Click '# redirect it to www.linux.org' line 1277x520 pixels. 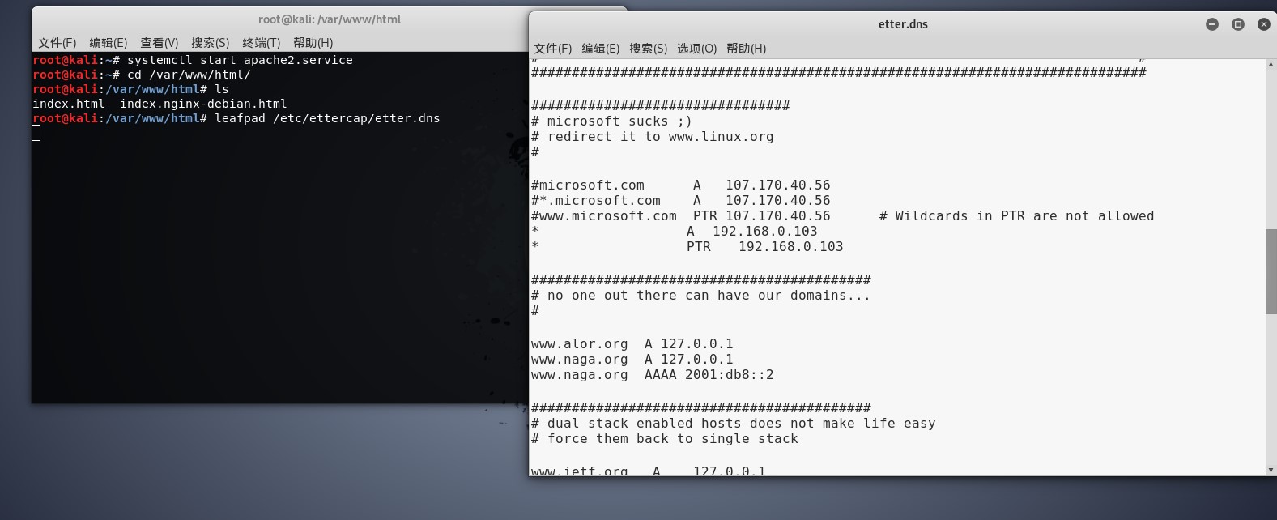(652, 137)
